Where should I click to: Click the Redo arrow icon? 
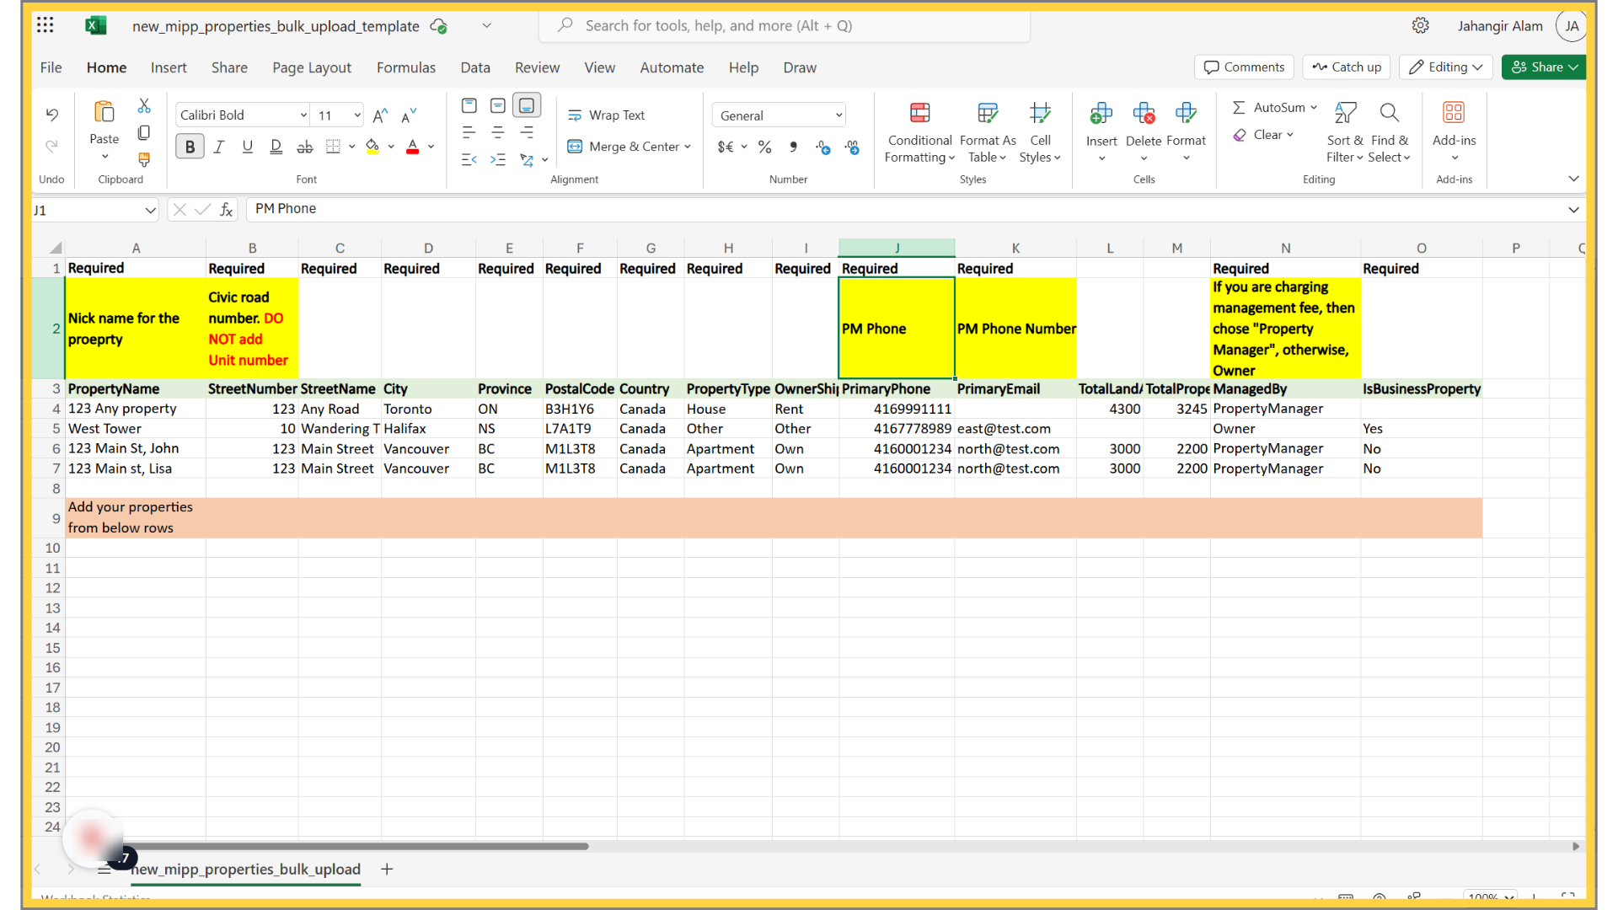point(51,147)
